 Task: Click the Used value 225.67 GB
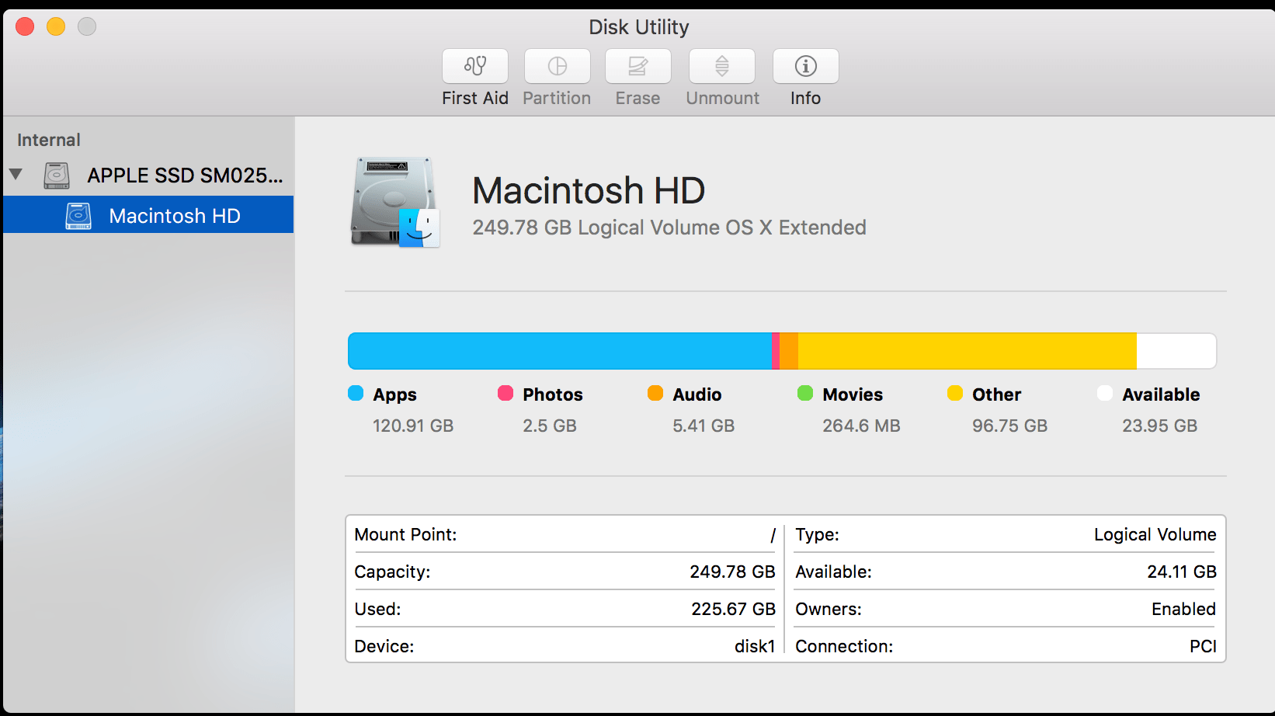[x=733, y=609]
